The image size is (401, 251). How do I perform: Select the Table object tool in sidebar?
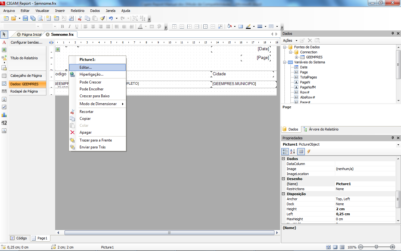4,76
